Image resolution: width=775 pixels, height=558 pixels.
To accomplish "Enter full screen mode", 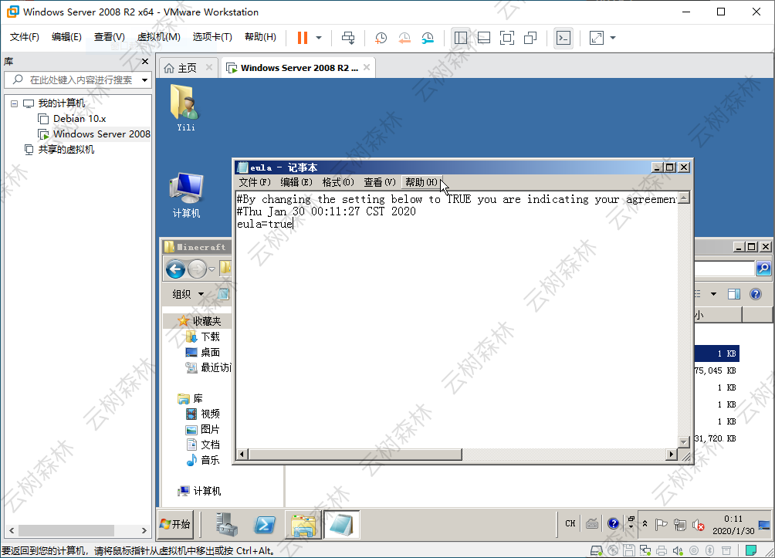I will tap(507, 38).
